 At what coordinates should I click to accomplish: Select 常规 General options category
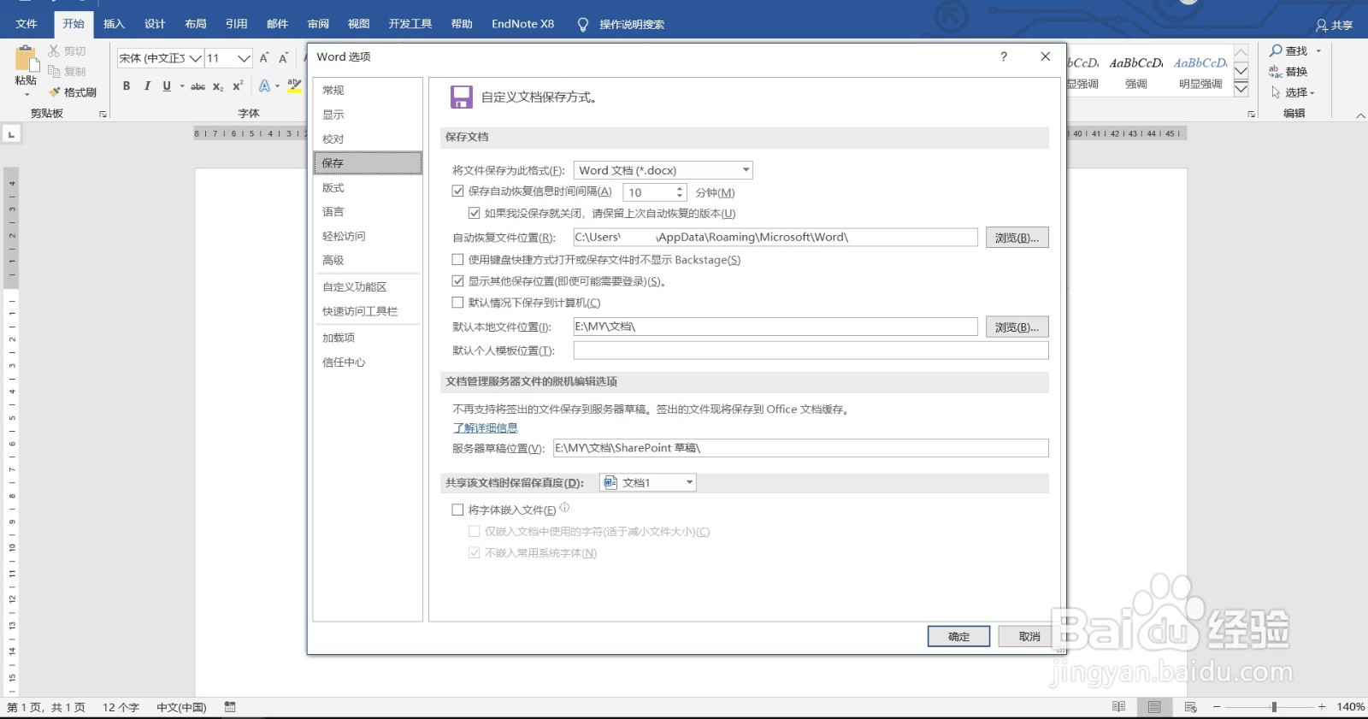coord(368,90)
